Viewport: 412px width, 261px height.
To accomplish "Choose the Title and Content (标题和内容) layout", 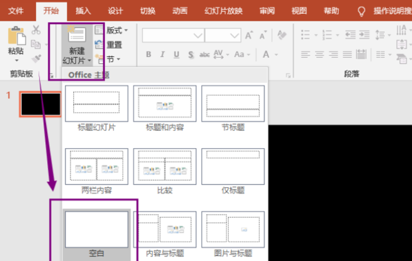I will (165, 108).
